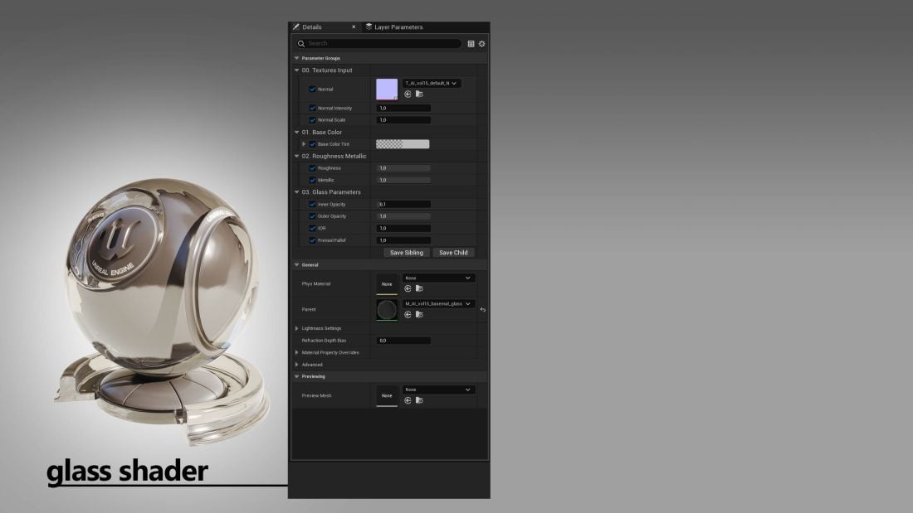Viewport: 913px width, 513px height.
Task: Browse to Preview Mesh in Content Browser
Action: pos(419,400)
